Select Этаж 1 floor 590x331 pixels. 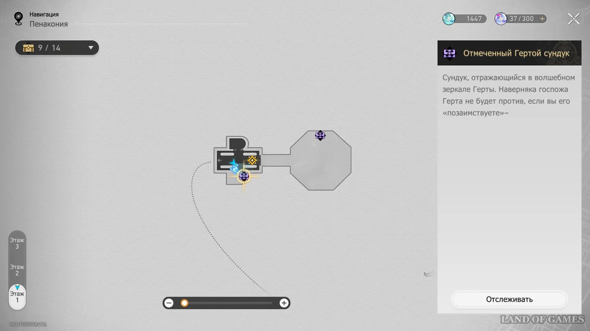pos(17,296)
